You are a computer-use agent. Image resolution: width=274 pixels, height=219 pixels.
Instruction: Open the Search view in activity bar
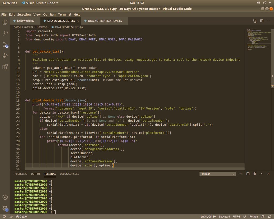[5, 33]
